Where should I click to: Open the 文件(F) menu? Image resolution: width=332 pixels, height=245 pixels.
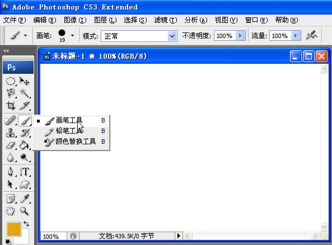click(x=15, y=20)
